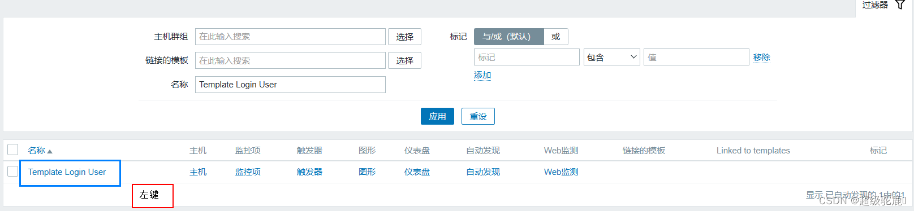Select the 与/或 (默认) tag mode
Screen dimensions: 914x211
click(x=508, y=37)
